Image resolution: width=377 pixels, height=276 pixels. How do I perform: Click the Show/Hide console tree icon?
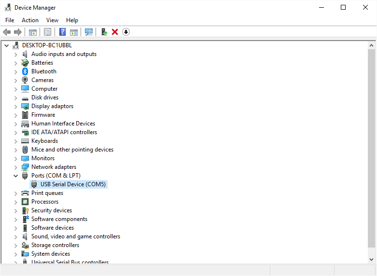tap(33, 32)
